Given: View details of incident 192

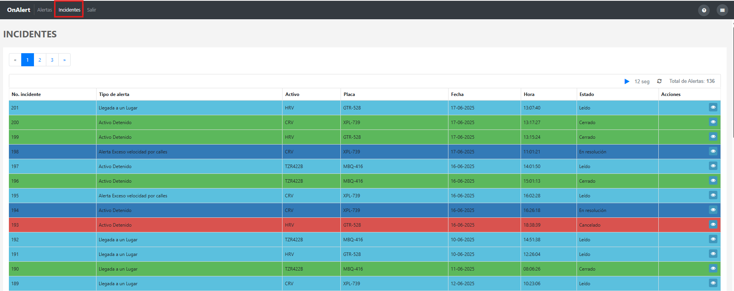Looking at the screenshot, I should tap(713, 239).
